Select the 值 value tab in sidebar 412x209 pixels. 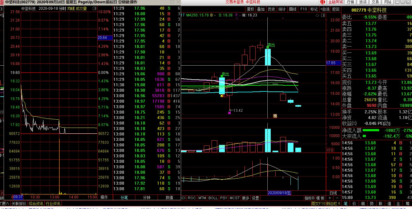pos(390,203)
